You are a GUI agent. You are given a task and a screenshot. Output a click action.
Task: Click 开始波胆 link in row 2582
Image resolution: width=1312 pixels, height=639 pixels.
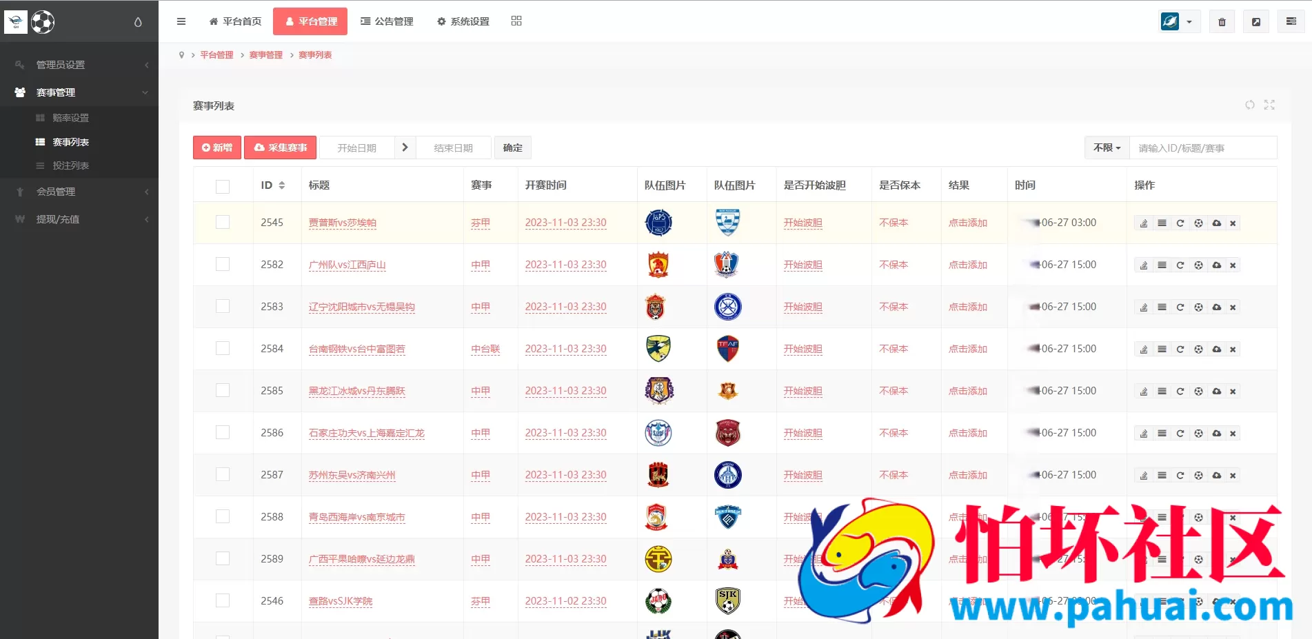tap(803, 265)
